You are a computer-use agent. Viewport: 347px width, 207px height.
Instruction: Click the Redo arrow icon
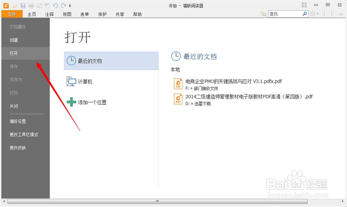[63, 6]
